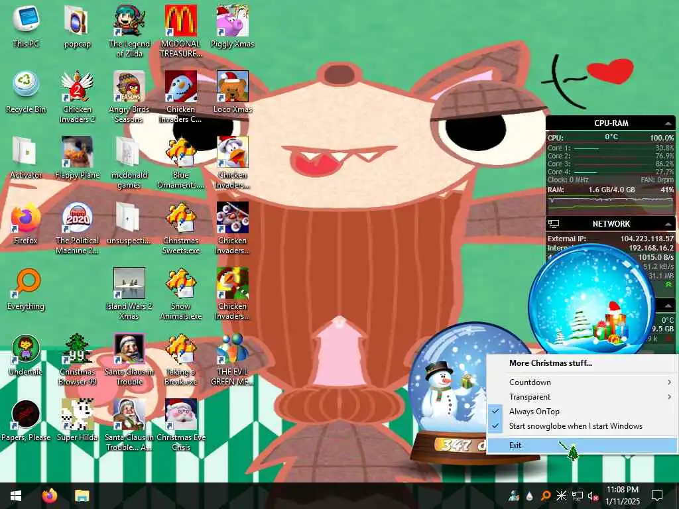Click the RAM value 1.6 GB/4.0 GB

(x=611, y=190)
